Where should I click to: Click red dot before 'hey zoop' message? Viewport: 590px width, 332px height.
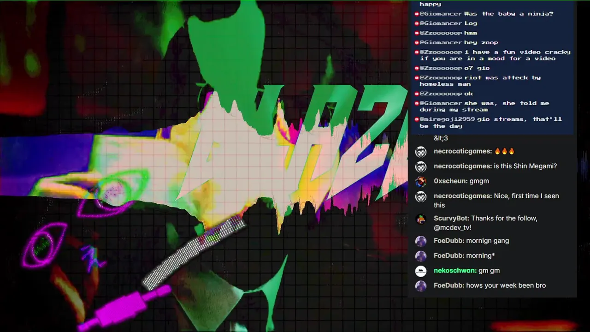click(x=416, y=43)
